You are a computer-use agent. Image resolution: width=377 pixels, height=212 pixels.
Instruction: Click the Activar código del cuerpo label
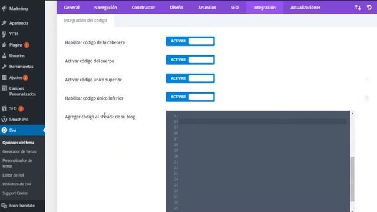90,61
